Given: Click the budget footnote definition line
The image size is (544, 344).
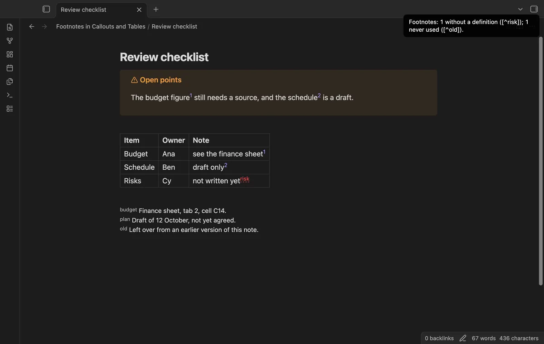Looking at the screenshot, I should point(173,210).
